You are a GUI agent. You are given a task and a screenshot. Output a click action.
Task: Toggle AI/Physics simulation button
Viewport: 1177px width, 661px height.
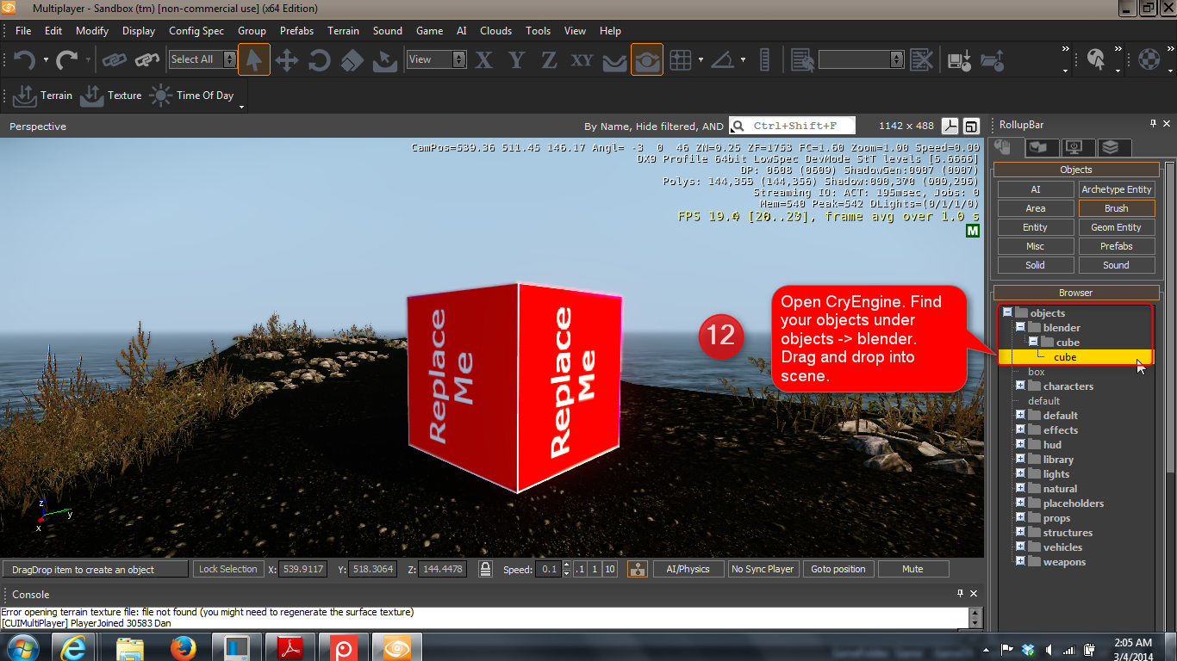tap(688, 569)
